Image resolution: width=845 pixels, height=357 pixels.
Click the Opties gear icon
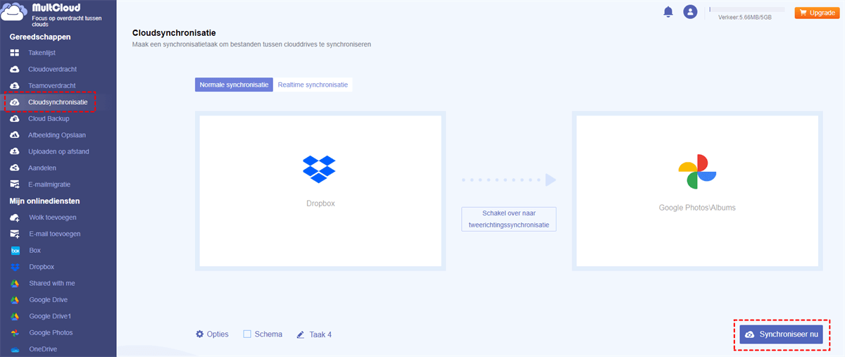pos(200,334)
